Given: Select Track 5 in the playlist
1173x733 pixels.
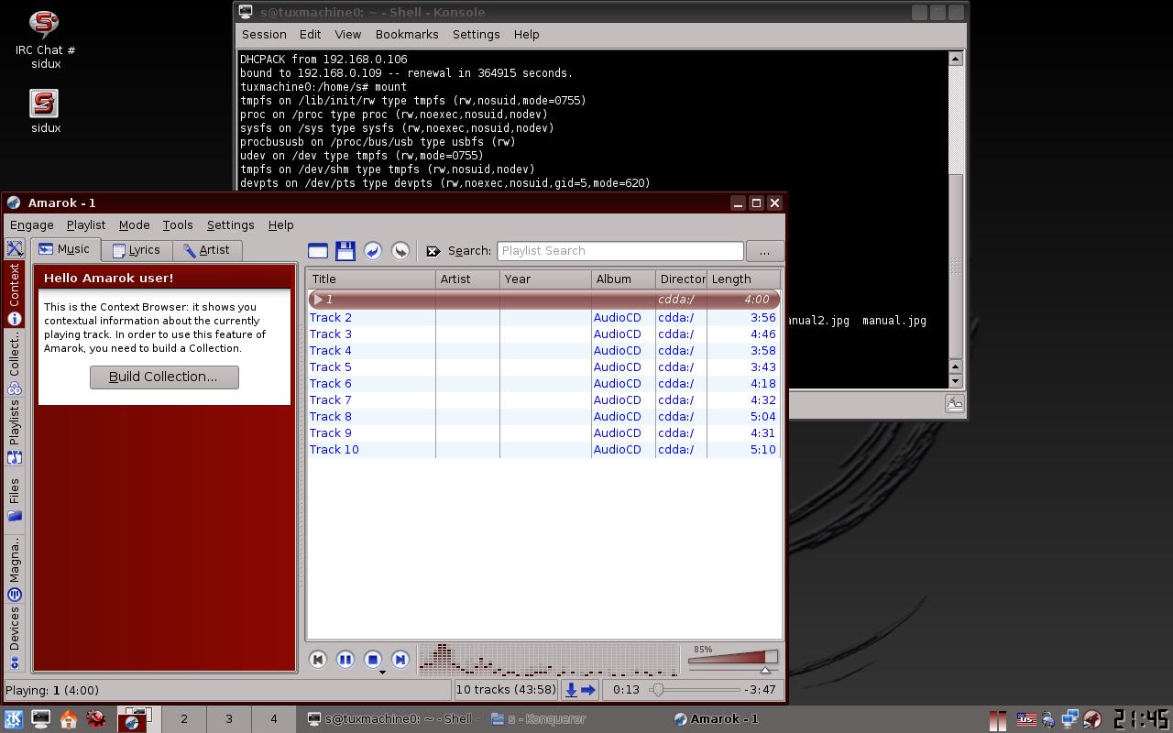Looking at the screenshot, I should pyautogui.click(x=543, y=367).
